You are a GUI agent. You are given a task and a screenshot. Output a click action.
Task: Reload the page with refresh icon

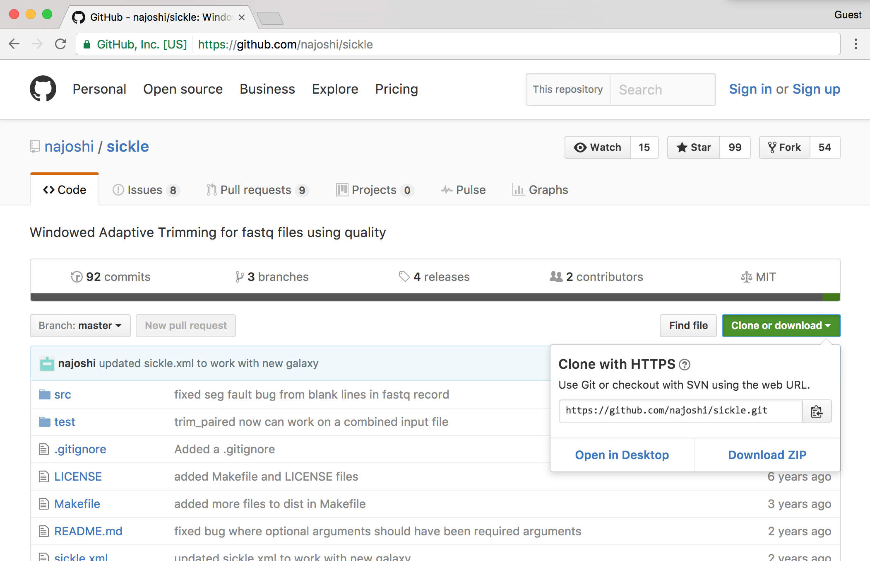point(61,44)
